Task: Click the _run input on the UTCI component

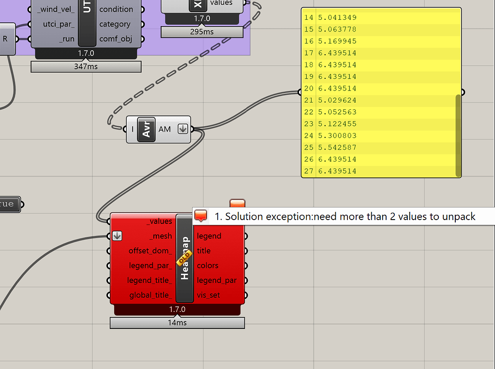Action: point(62,39)
